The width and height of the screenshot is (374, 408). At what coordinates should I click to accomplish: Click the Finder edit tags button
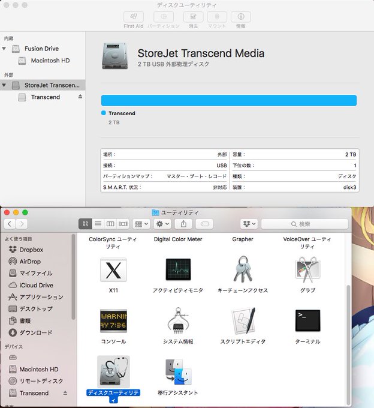pos(204,224)
